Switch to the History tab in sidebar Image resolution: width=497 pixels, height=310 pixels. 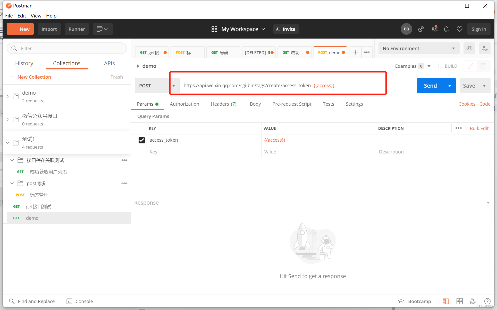[x=24, y=63]
